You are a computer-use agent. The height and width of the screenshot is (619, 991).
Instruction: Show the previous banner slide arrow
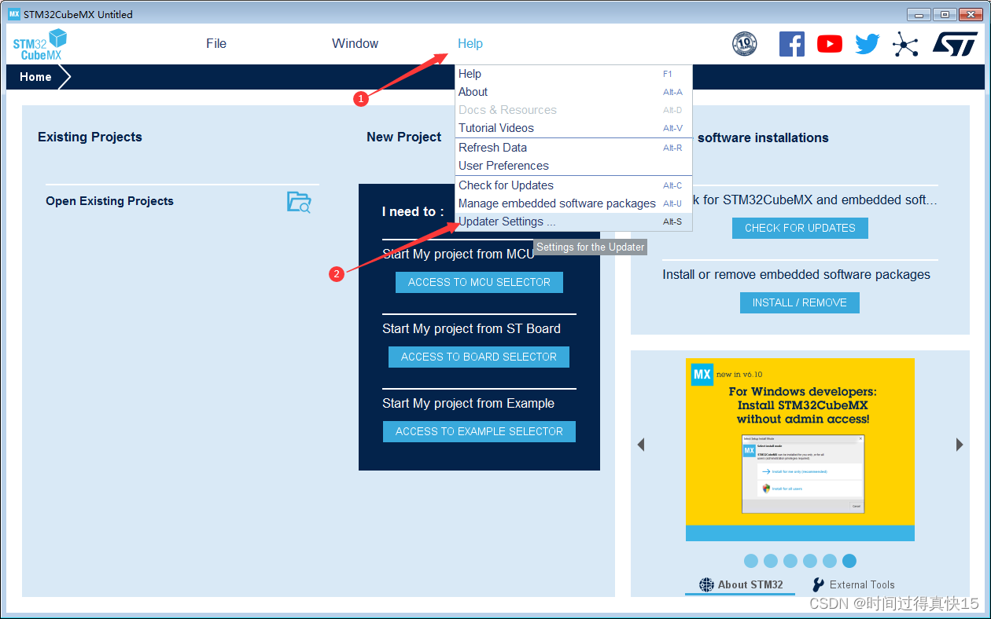[640, 445]
